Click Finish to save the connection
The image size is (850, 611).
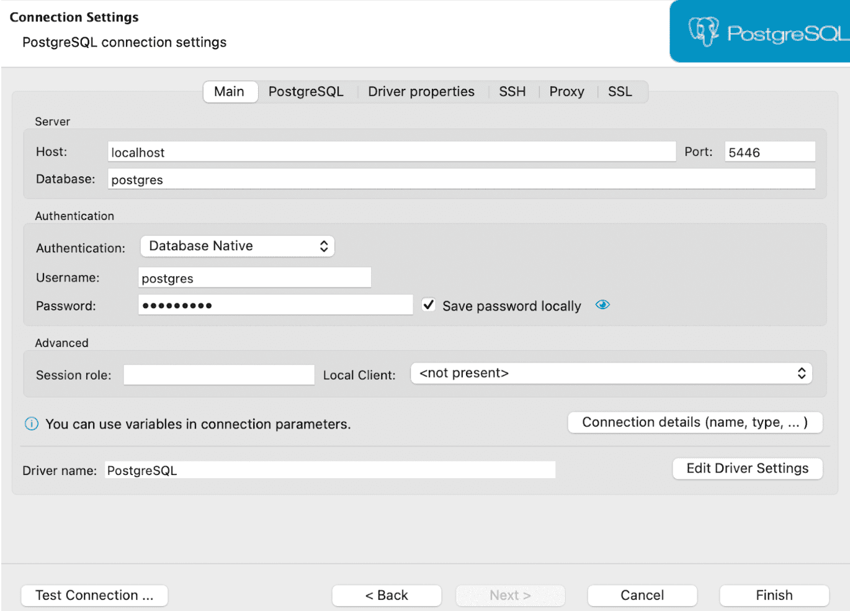pos(773,595)
